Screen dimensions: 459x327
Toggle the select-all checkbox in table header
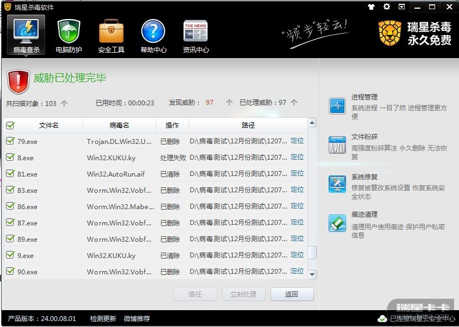[10, 125]
